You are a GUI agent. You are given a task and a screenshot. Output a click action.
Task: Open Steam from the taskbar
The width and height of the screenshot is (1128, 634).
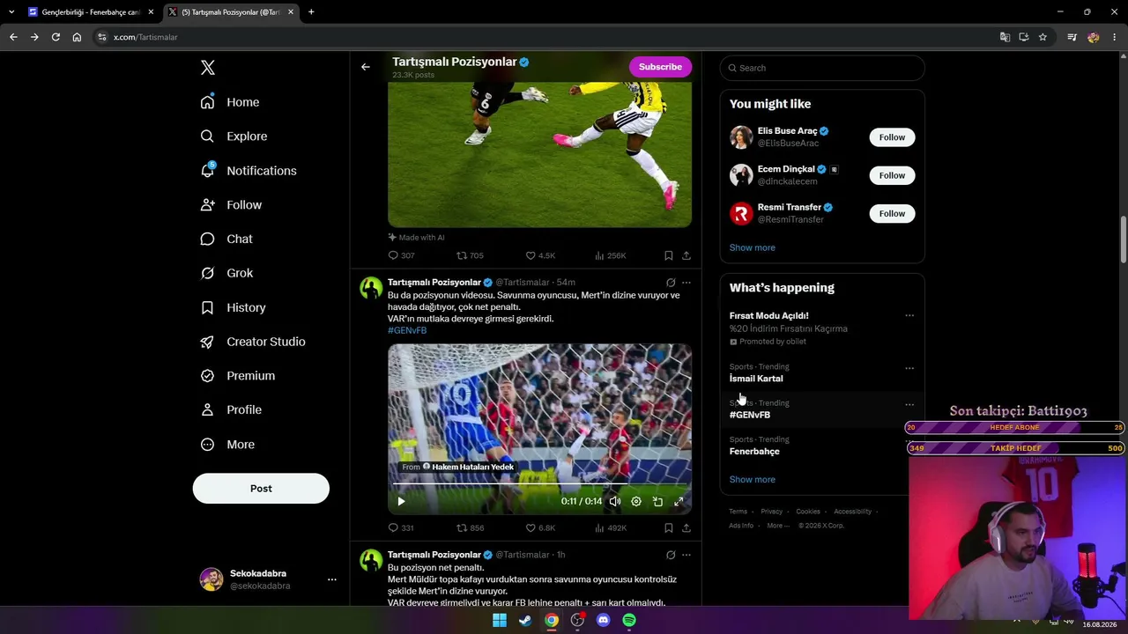point(525,620)
